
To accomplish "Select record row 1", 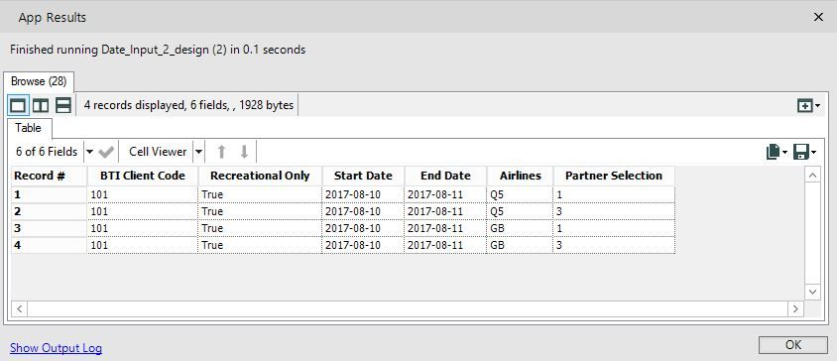I will [50, 195].
